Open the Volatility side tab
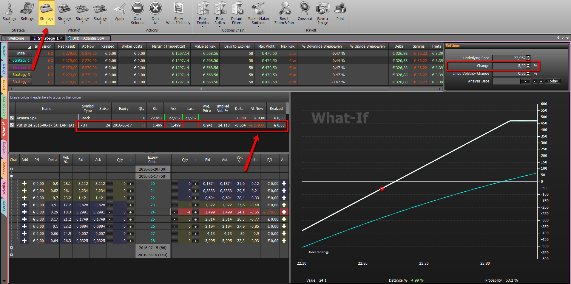 pos(4,188)
